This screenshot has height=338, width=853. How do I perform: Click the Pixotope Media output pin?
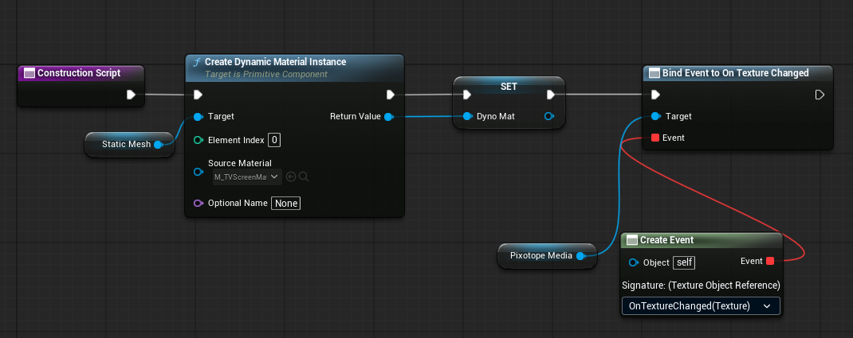580,255
